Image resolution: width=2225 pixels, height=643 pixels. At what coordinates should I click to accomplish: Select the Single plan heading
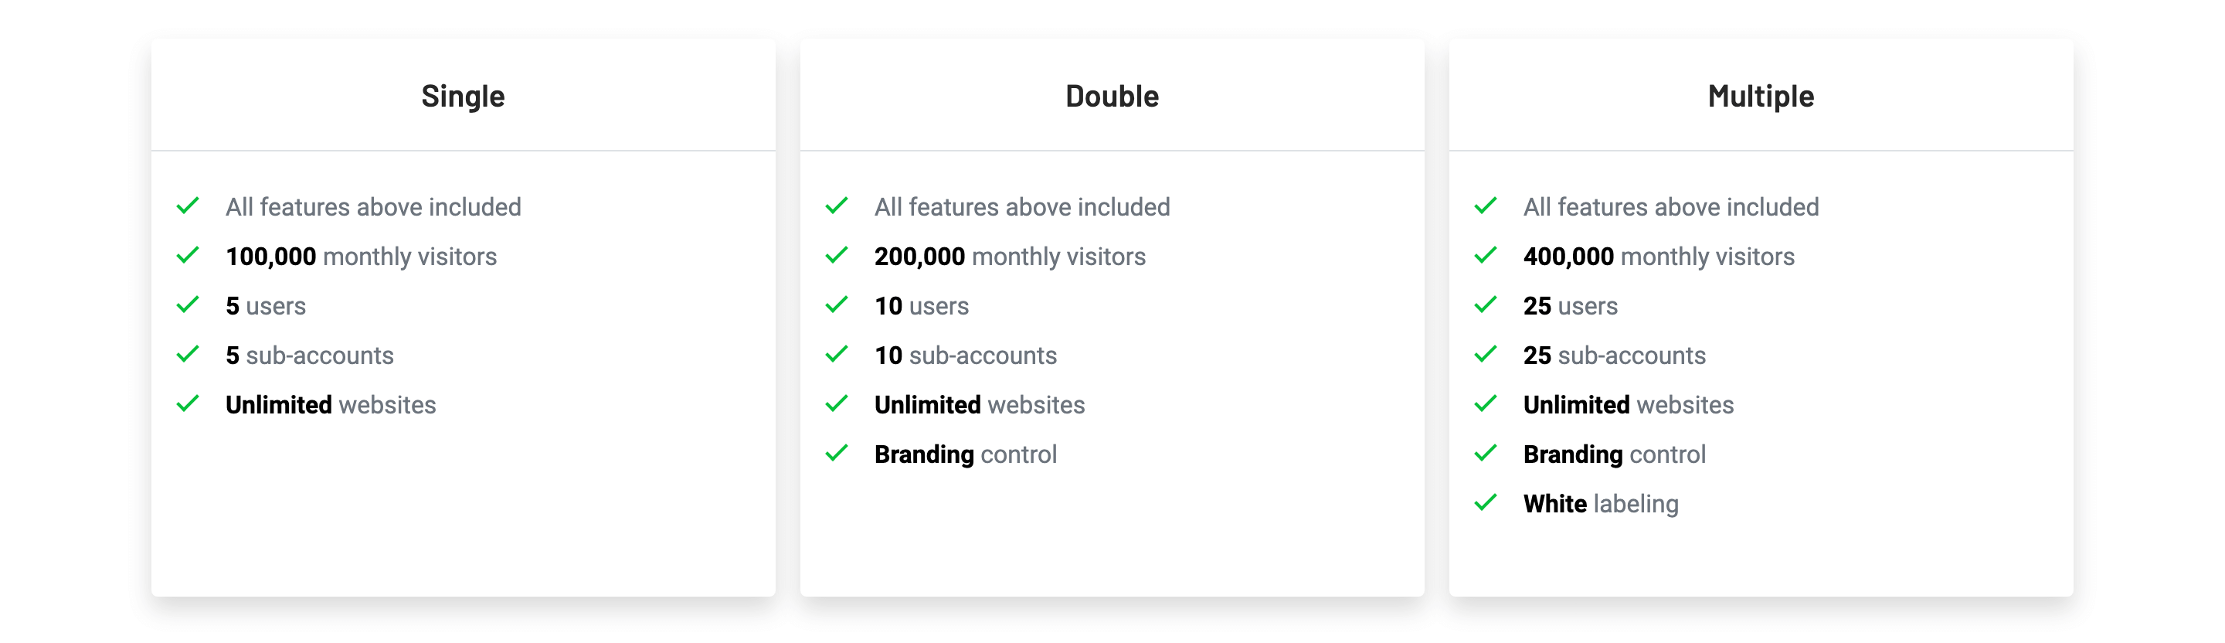463,96
